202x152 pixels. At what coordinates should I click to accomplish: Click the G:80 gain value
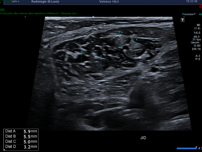click(x=196, y=45)
